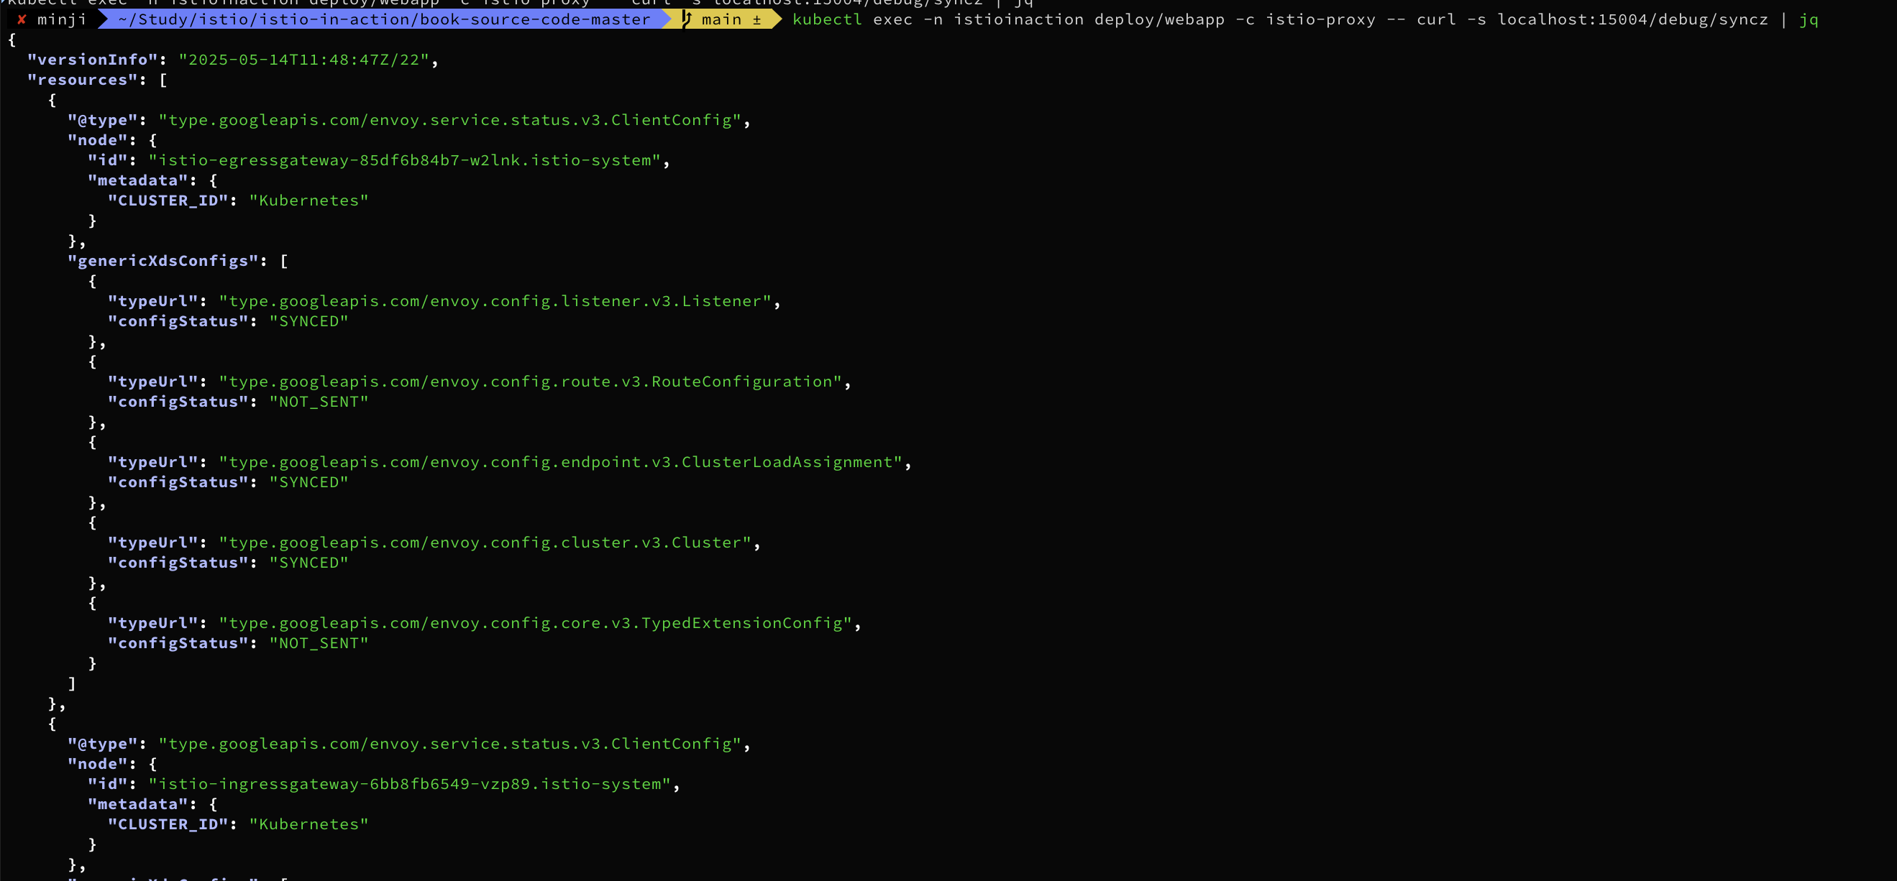Click the jq command at line end
This screenshot has height=881, width=1897.
(x=1808, y=19)
